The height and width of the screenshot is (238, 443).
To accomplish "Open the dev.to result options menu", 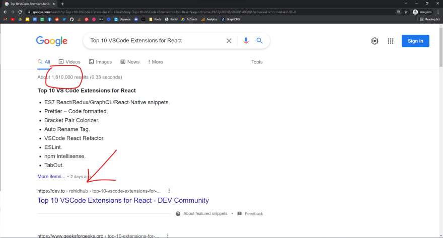I will (x=169, y=191).
